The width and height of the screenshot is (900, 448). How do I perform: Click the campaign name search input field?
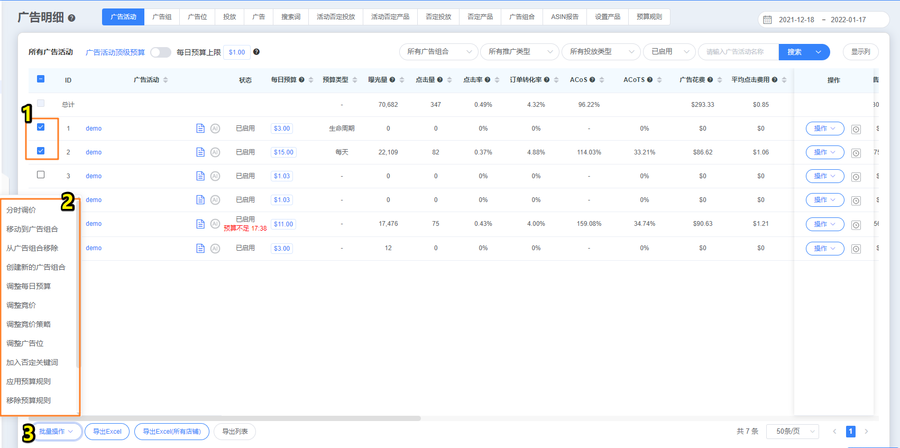(x=738, y=52)
